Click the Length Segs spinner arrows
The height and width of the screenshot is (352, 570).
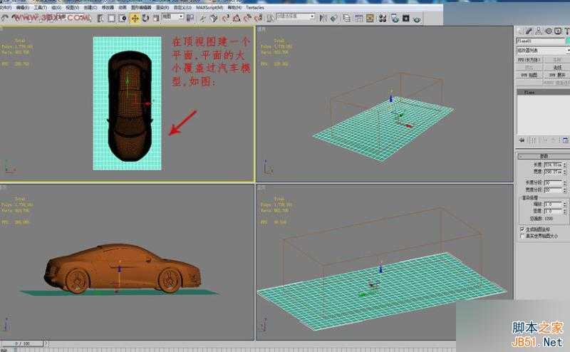564,182
